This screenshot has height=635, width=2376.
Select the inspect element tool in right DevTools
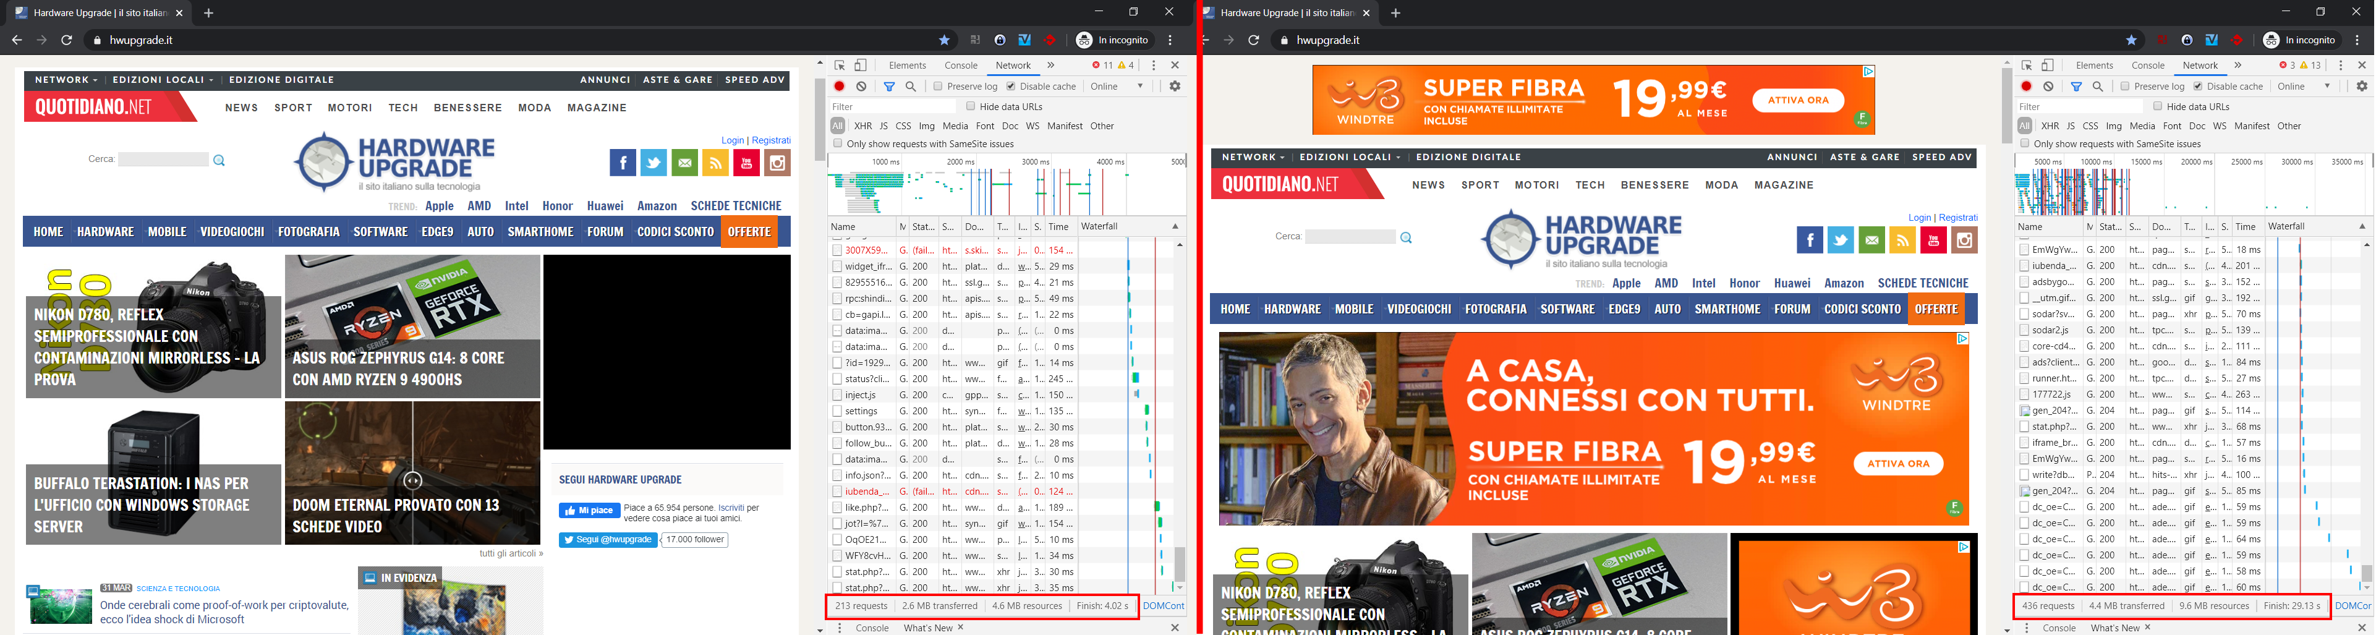click(2027, 66)
